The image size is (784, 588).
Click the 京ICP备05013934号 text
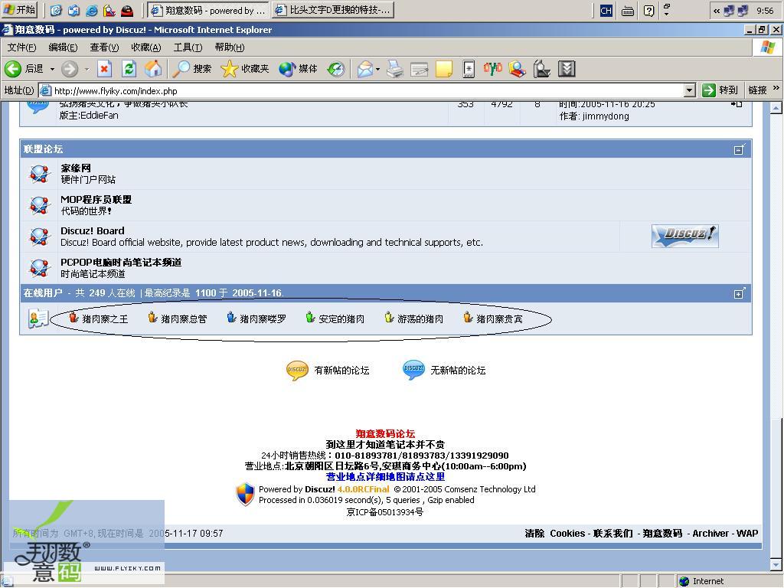pos(385,512)
